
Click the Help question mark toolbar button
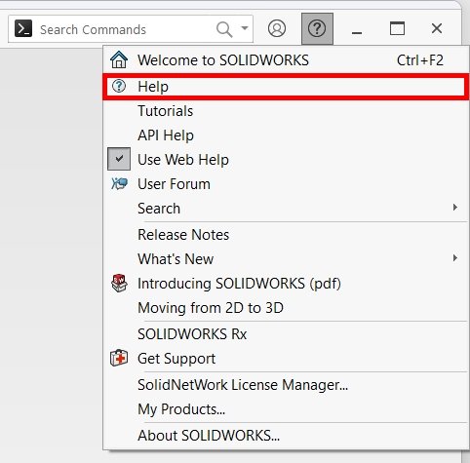[317, 28]
